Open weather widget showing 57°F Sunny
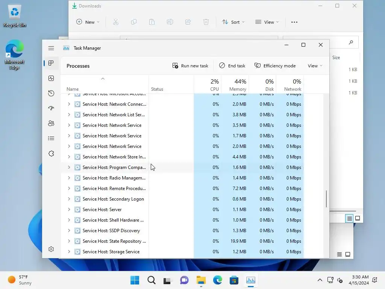The image size is (385, 289). [20, 280]
